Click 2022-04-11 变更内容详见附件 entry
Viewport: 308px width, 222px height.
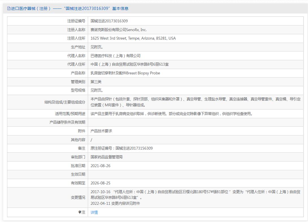click(x=115, y=203)
